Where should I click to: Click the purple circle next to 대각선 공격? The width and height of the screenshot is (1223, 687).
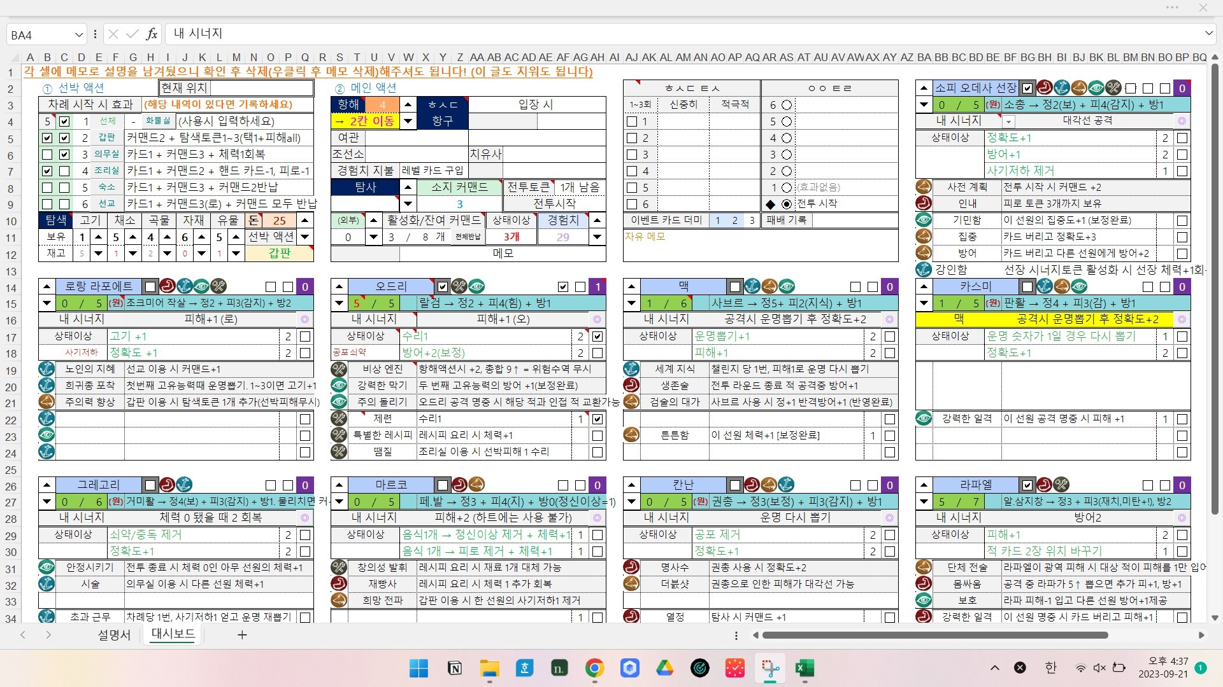(1182, 121)
